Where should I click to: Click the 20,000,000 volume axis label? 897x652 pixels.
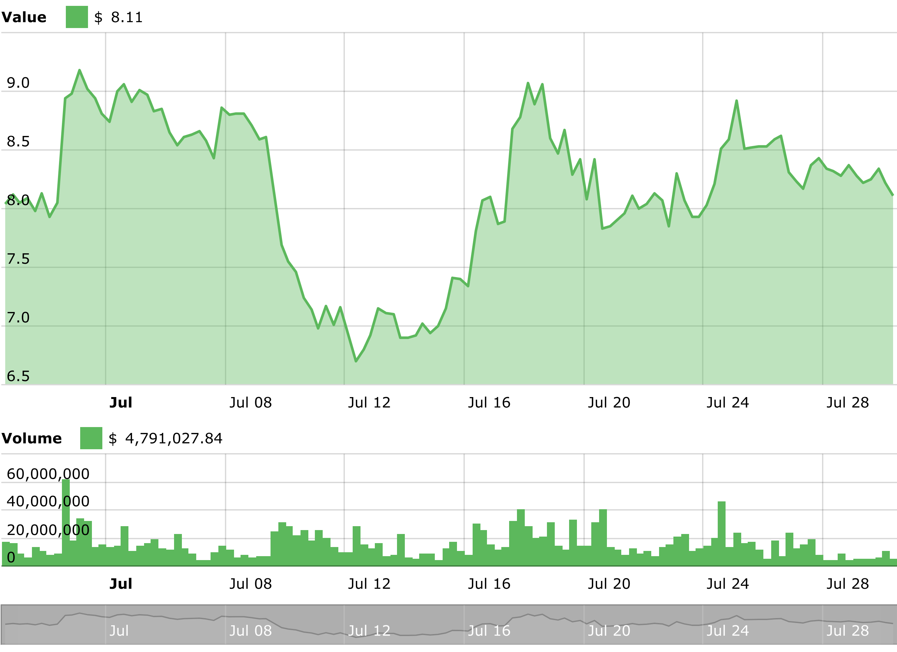[x=48, y=530]
